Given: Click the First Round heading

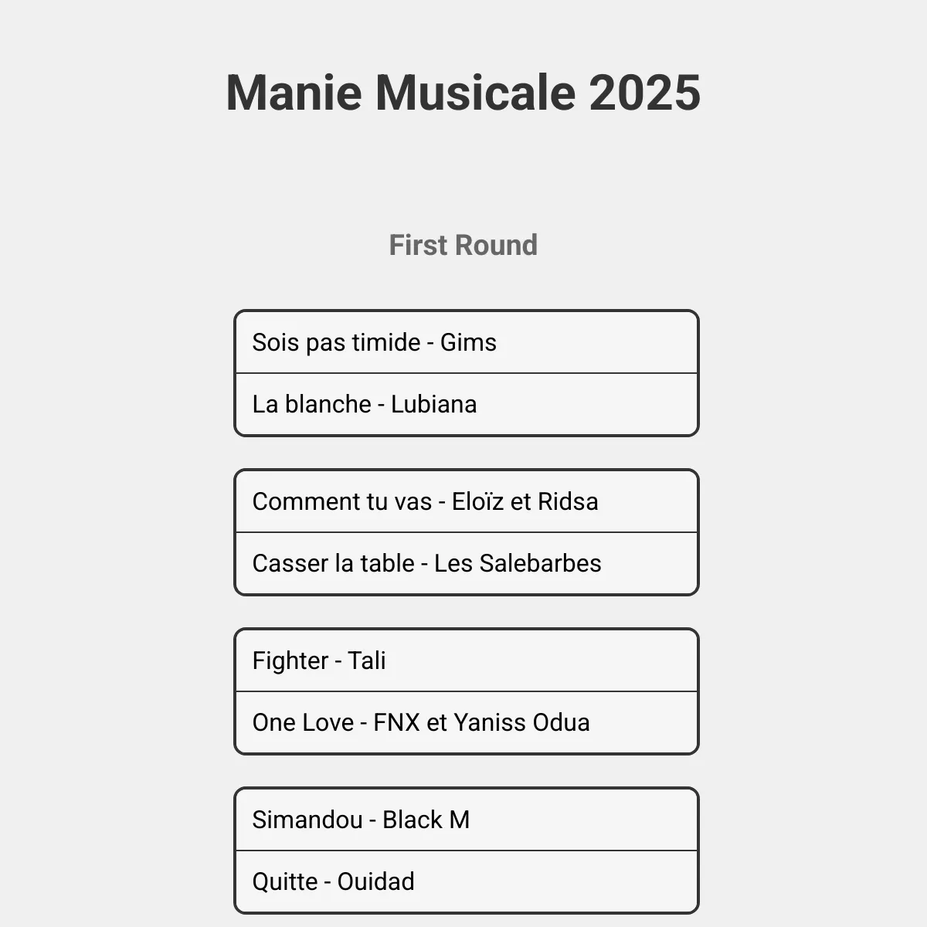Looking at the screenshot, I should [x=463, y=245].
